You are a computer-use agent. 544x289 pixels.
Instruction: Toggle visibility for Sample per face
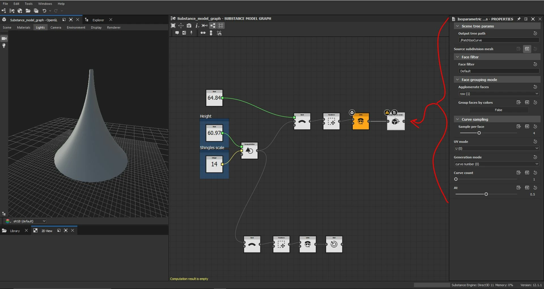tap(527, 127)
